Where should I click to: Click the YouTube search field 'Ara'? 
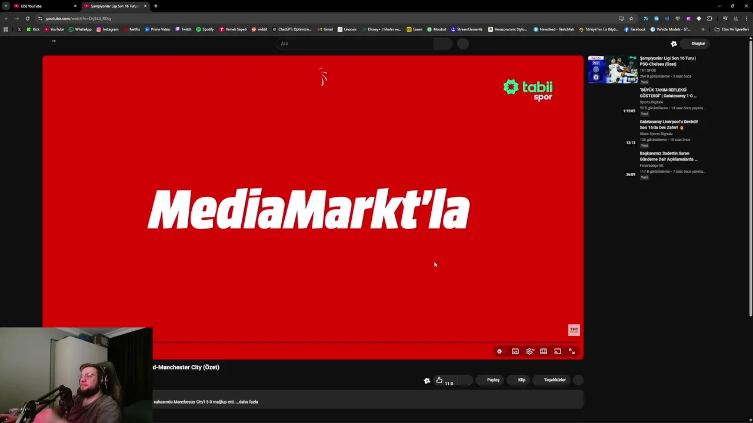356,43
